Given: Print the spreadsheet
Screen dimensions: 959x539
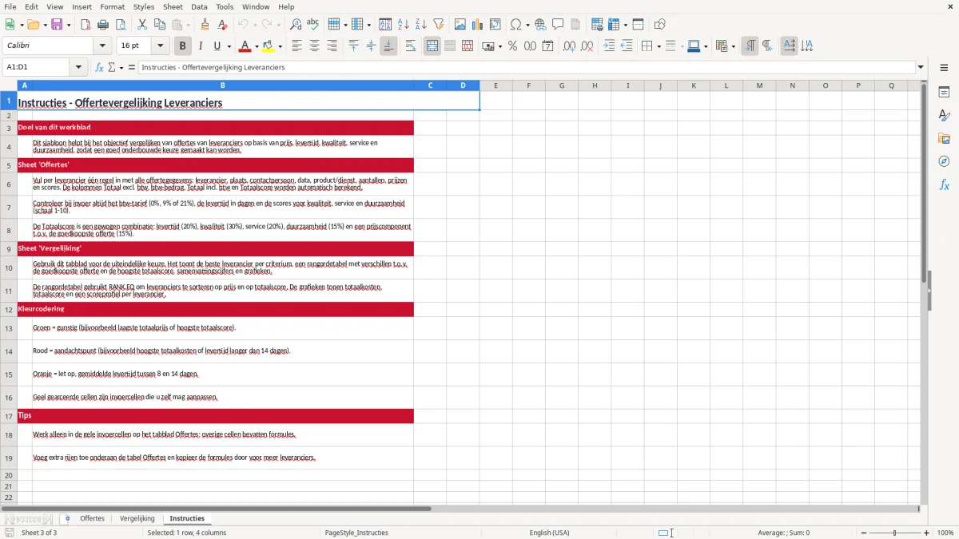Looking at the screenshot, I should [103, 25].
